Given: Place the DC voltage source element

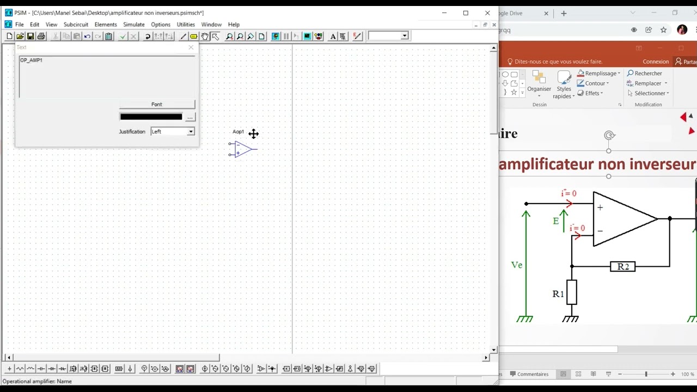Looking at the screenshot, I should pos(205,369).
